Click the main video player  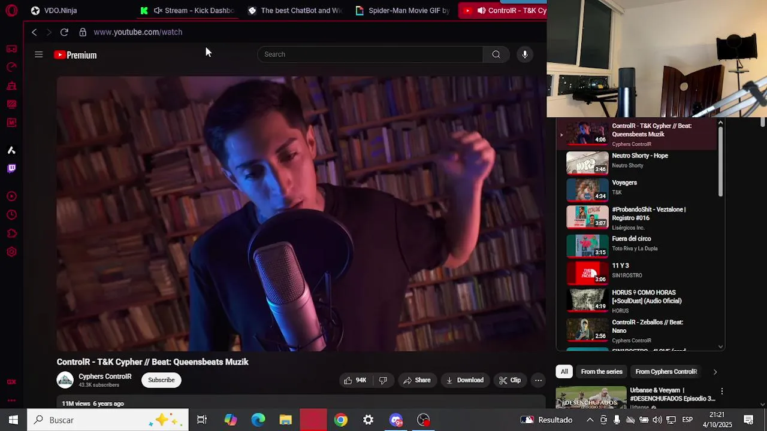click(301, 214)
